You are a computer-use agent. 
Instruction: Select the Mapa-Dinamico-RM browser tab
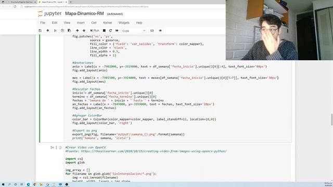point(53,2)
